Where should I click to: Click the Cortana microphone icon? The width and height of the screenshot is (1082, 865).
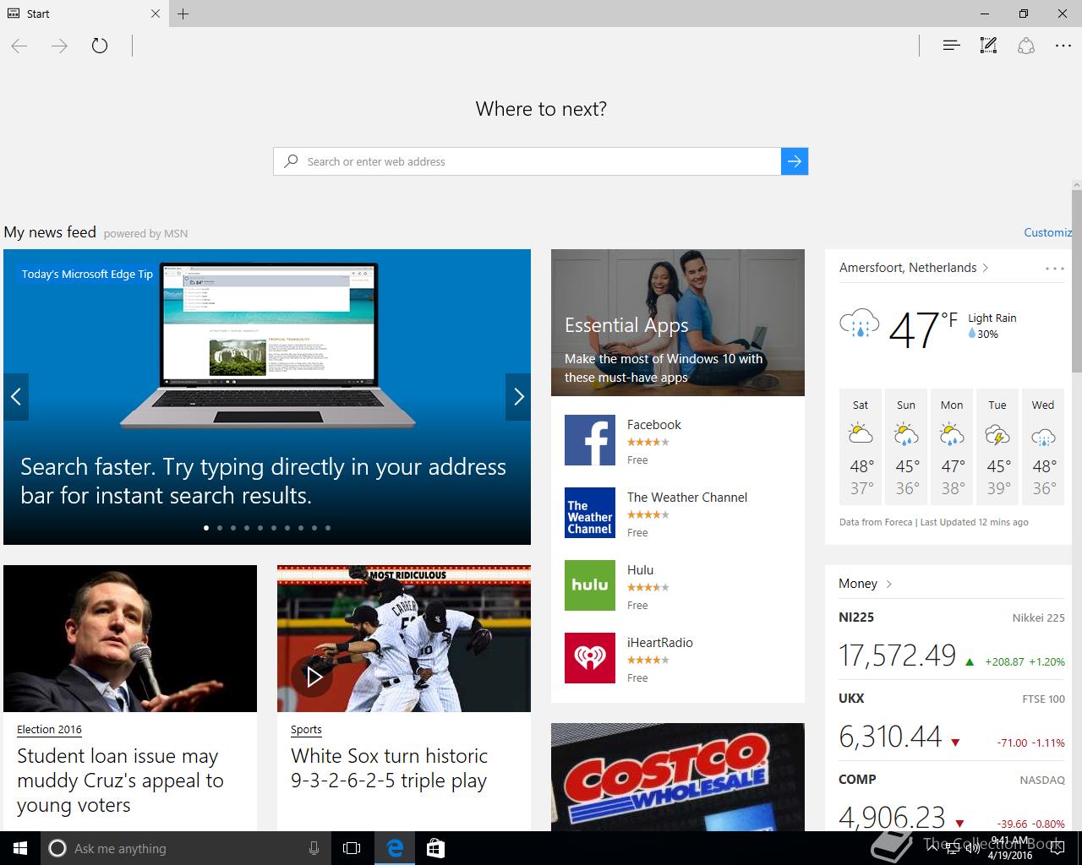[x=314, y=848]
